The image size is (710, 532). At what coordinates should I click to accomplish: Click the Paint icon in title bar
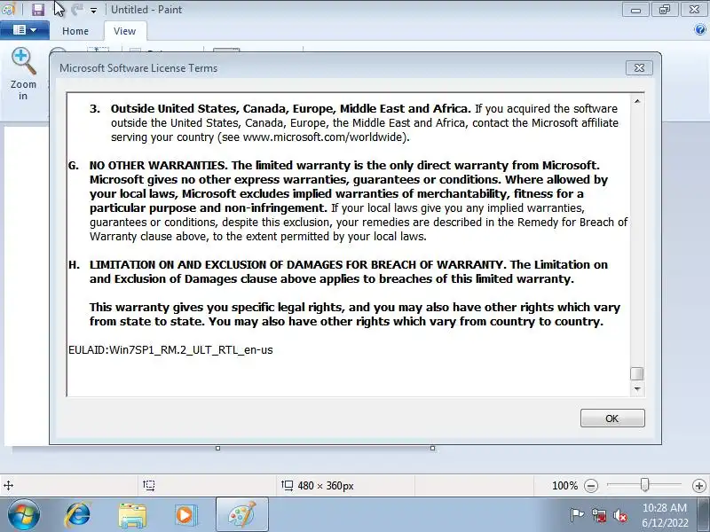(8, 9)
